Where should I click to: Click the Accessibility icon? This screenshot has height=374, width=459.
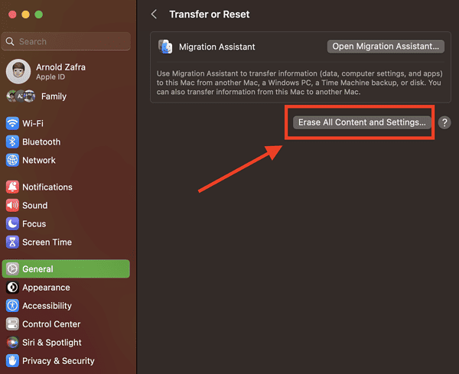pyautogui.click(x=12, y=306)
